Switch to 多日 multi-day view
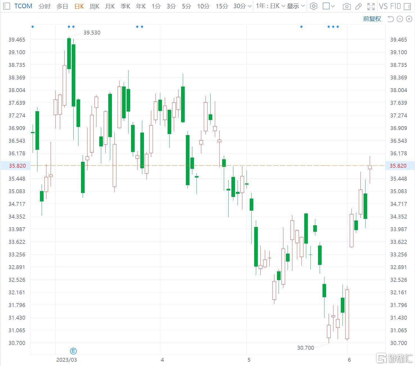 coord(62,6)
